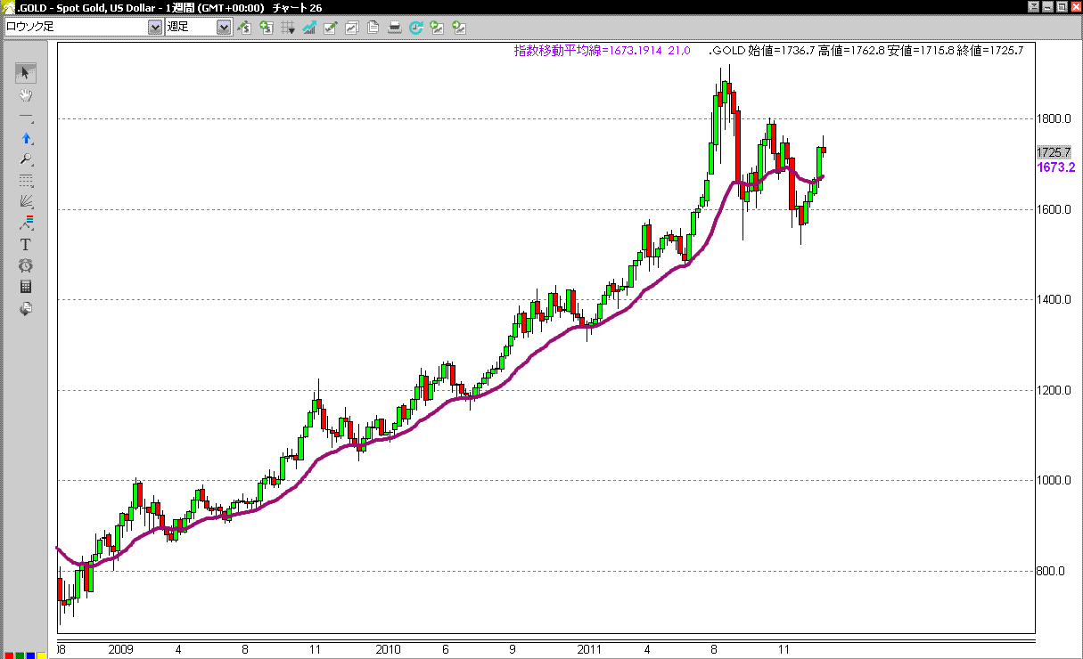Toggle the chart grid display
Viewport: 1083px width, 659px height.
pos(287,28)
